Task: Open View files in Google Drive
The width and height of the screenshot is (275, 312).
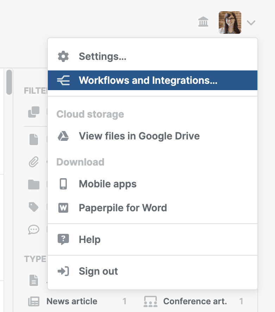Action: tap(139, 136)
